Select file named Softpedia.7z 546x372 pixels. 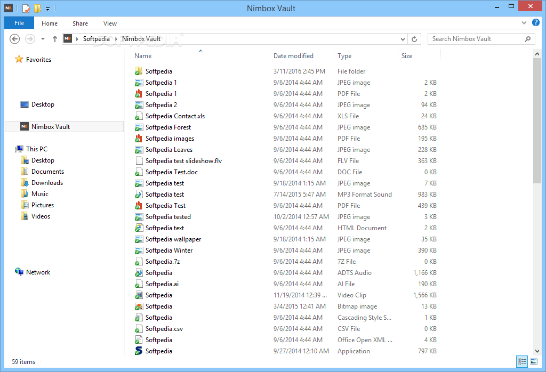(163, 261)
